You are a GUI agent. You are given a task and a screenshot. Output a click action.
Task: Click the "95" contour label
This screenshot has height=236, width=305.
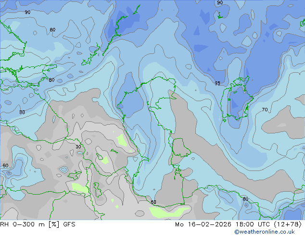tap(217, 83)
